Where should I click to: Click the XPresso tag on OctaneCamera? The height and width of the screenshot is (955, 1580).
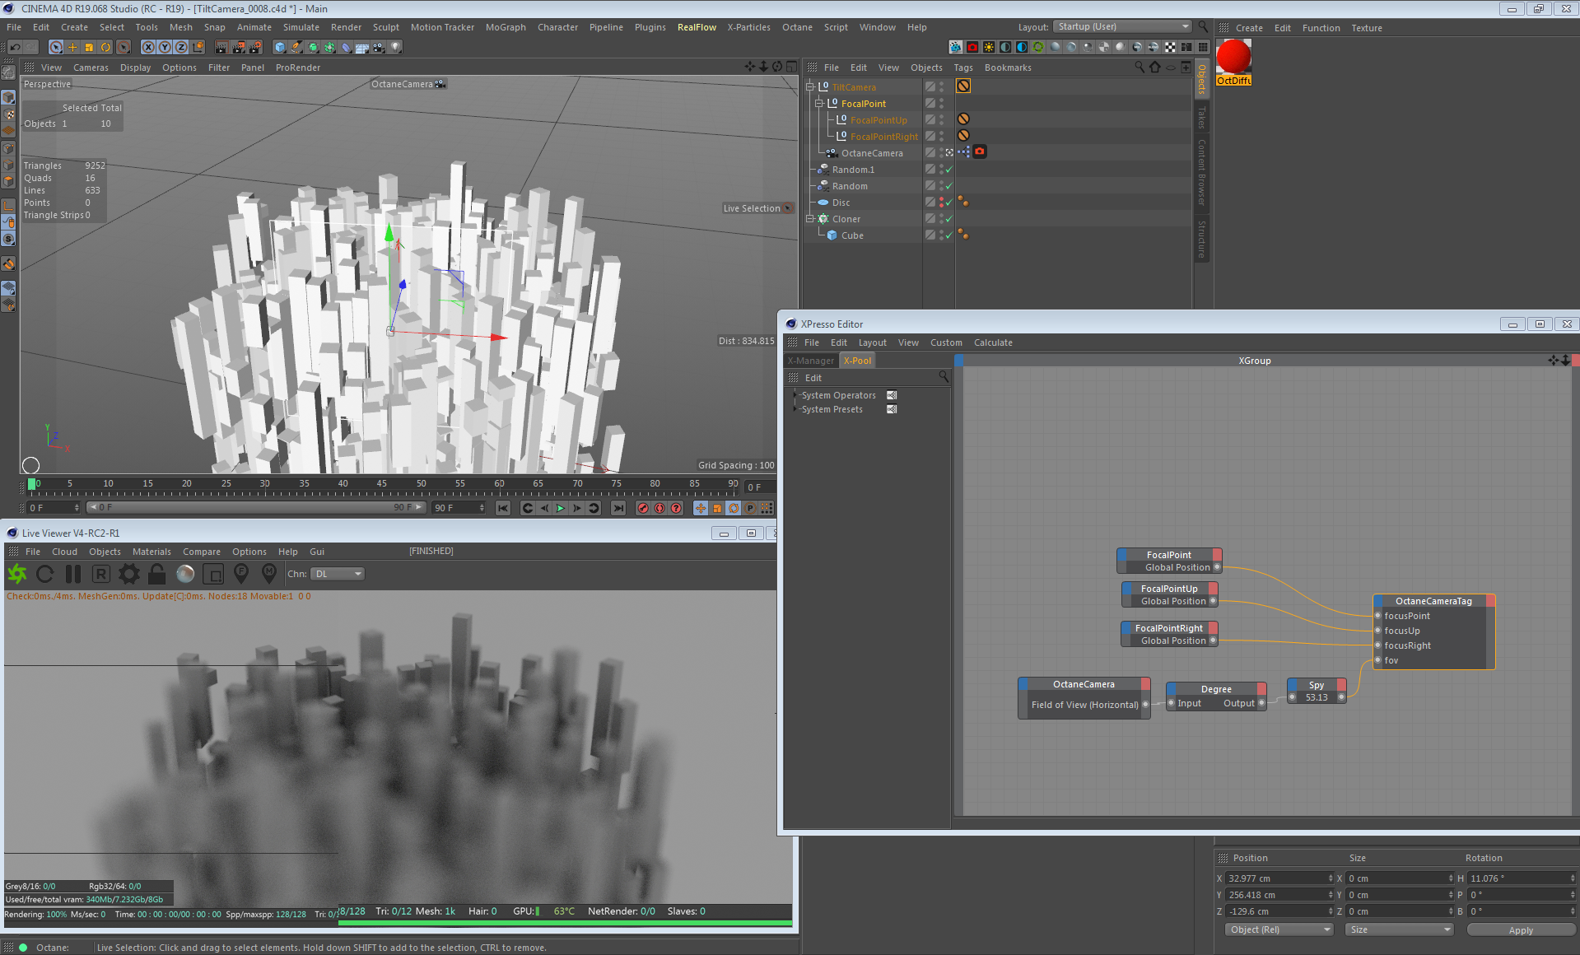point(963,151)
